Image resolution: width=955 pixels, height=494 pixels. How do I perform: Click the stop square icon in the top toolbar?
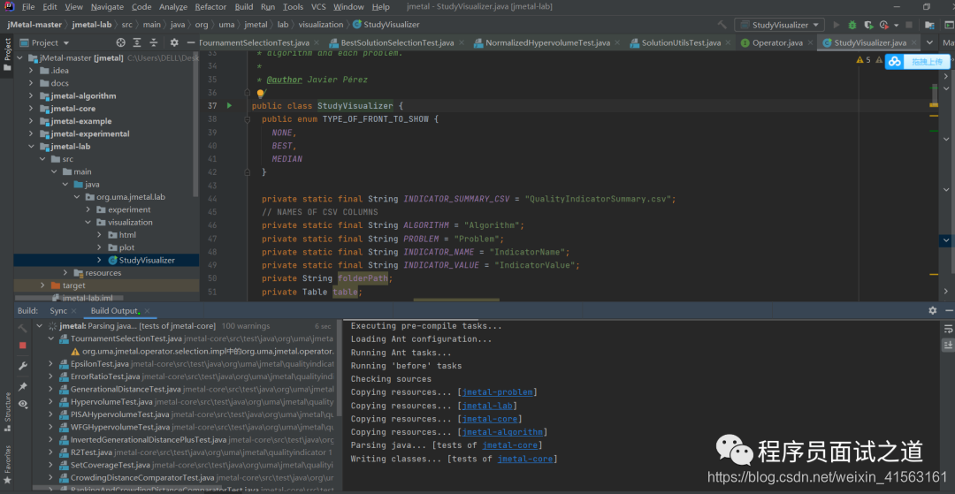(x=909, y=25)
